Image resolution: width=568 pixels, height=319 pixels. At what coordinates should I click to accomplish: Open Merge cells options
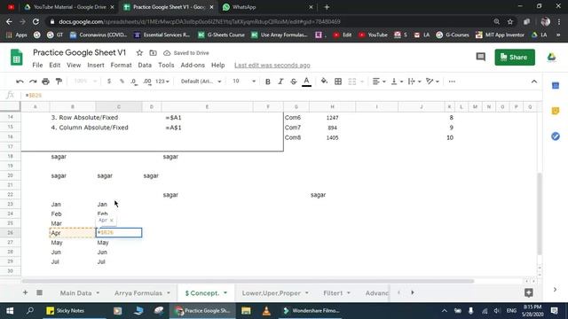pos(355,82)
